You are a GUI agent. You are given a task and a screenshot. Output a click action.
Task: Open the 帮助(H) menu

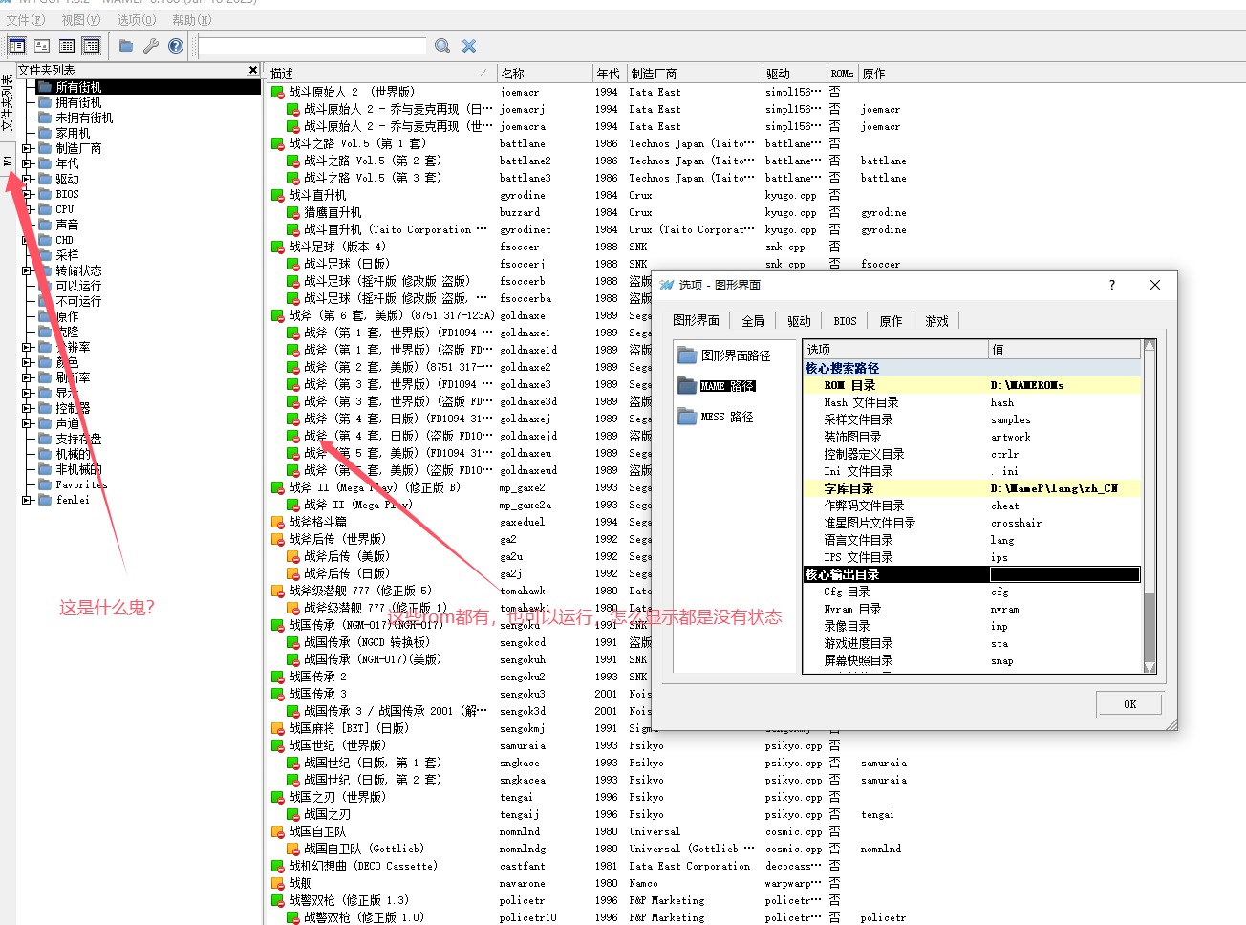coord(192,19)
